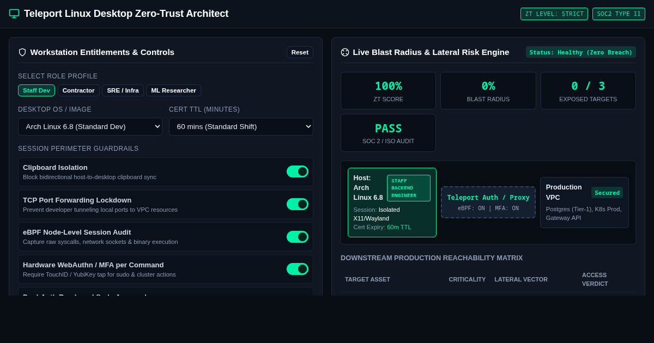Viewport: 654px width, 343px height.
Task: Pick the ML Researcher role profile
Action: (x=173, y=90)
